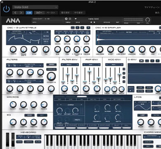This screenshot has width=161, height=149.
Task: Open the Chorus effect type selector
Action: click(71, 105)
